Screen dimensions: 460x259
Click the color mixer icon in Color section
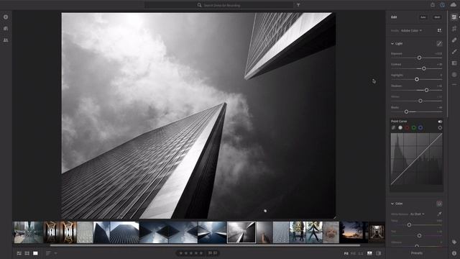pos(439,204)
